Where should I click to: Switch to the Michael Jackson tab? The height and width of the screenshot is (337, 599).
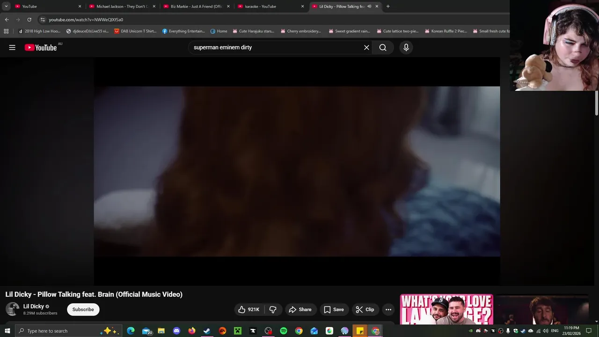coord(122,7)
